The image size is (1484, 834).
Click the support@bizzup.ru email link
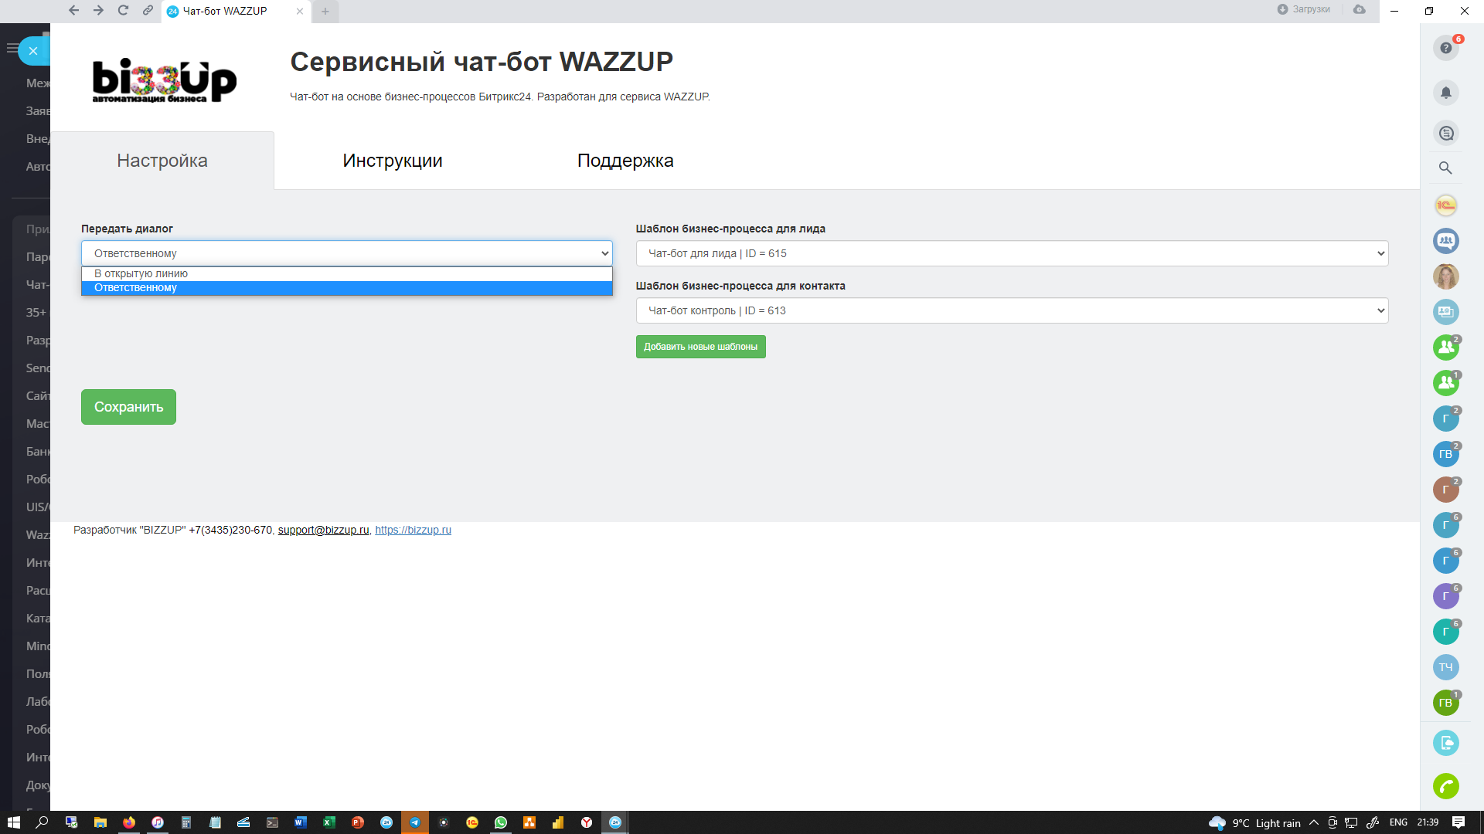pyautogui.click(x=323, y=530)
